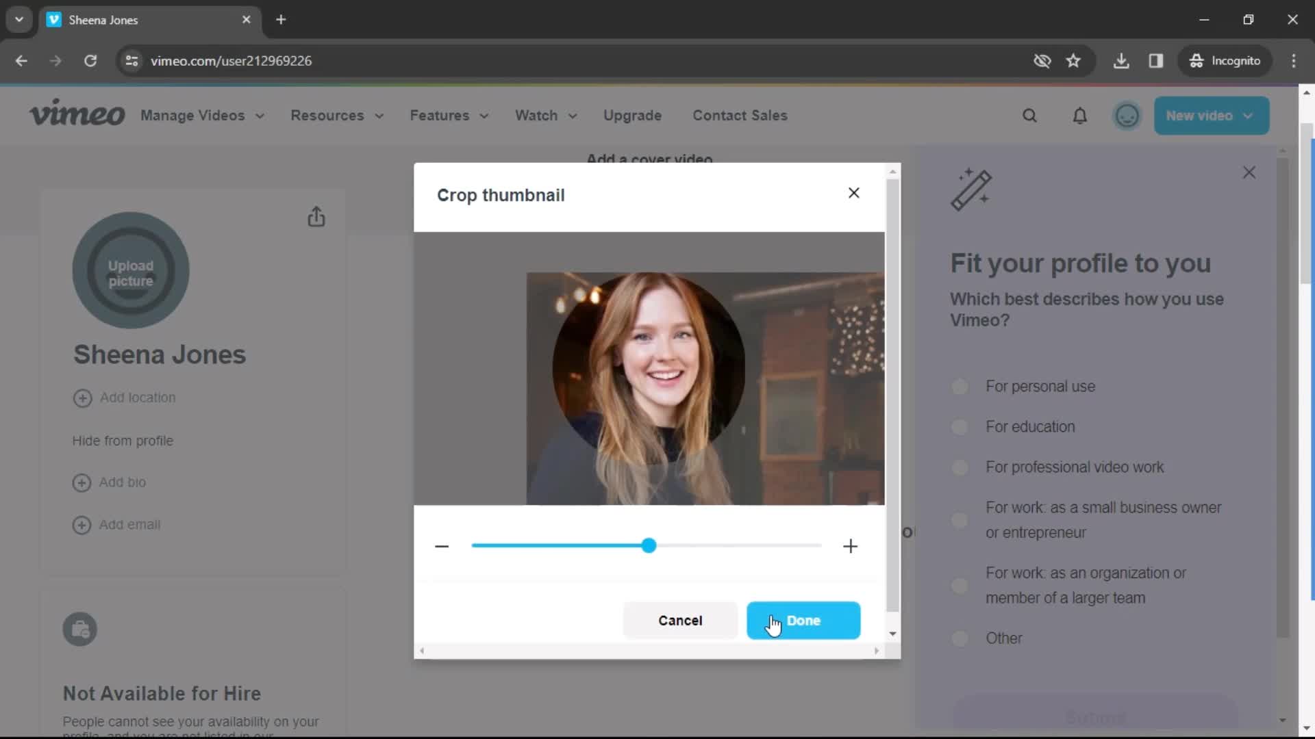
Task: Close the Sheena Jones tab
Action: tap(247, 20)
